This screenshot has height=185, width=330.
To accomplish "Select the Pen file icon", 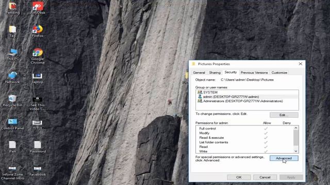I will click(12, 146).
